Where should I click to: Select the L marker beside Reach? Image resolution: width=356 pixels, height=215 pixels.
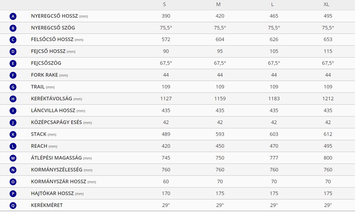[x=13, y=146]
